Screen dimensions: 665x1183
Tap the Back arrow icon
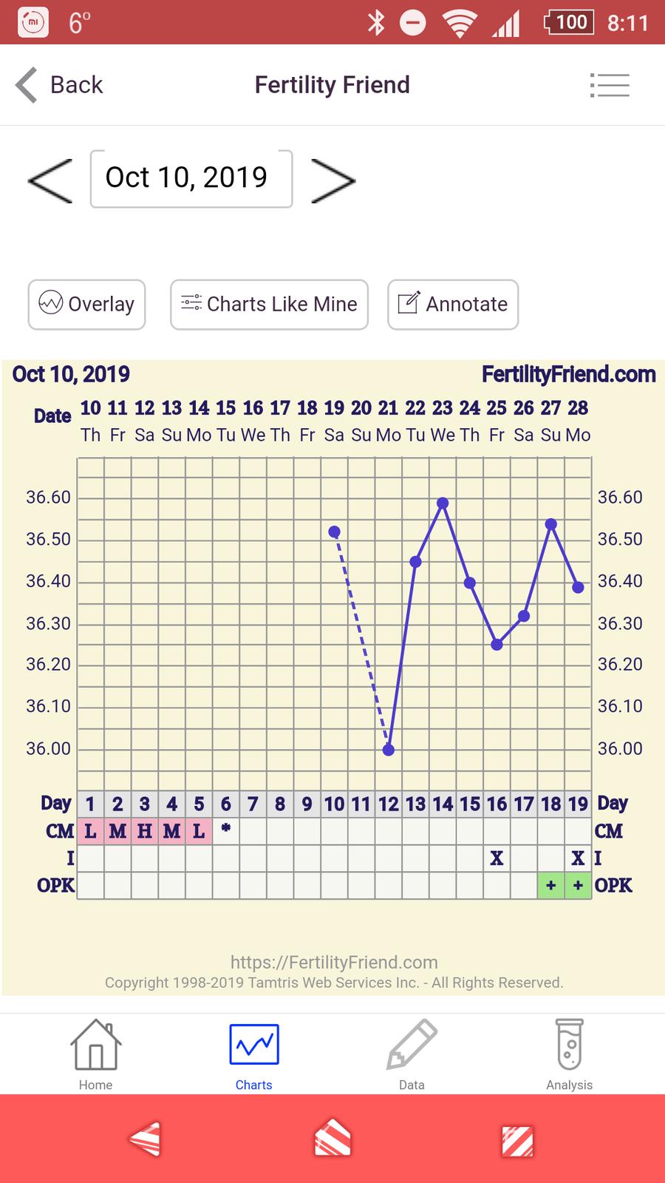click(x=27, y=85)
